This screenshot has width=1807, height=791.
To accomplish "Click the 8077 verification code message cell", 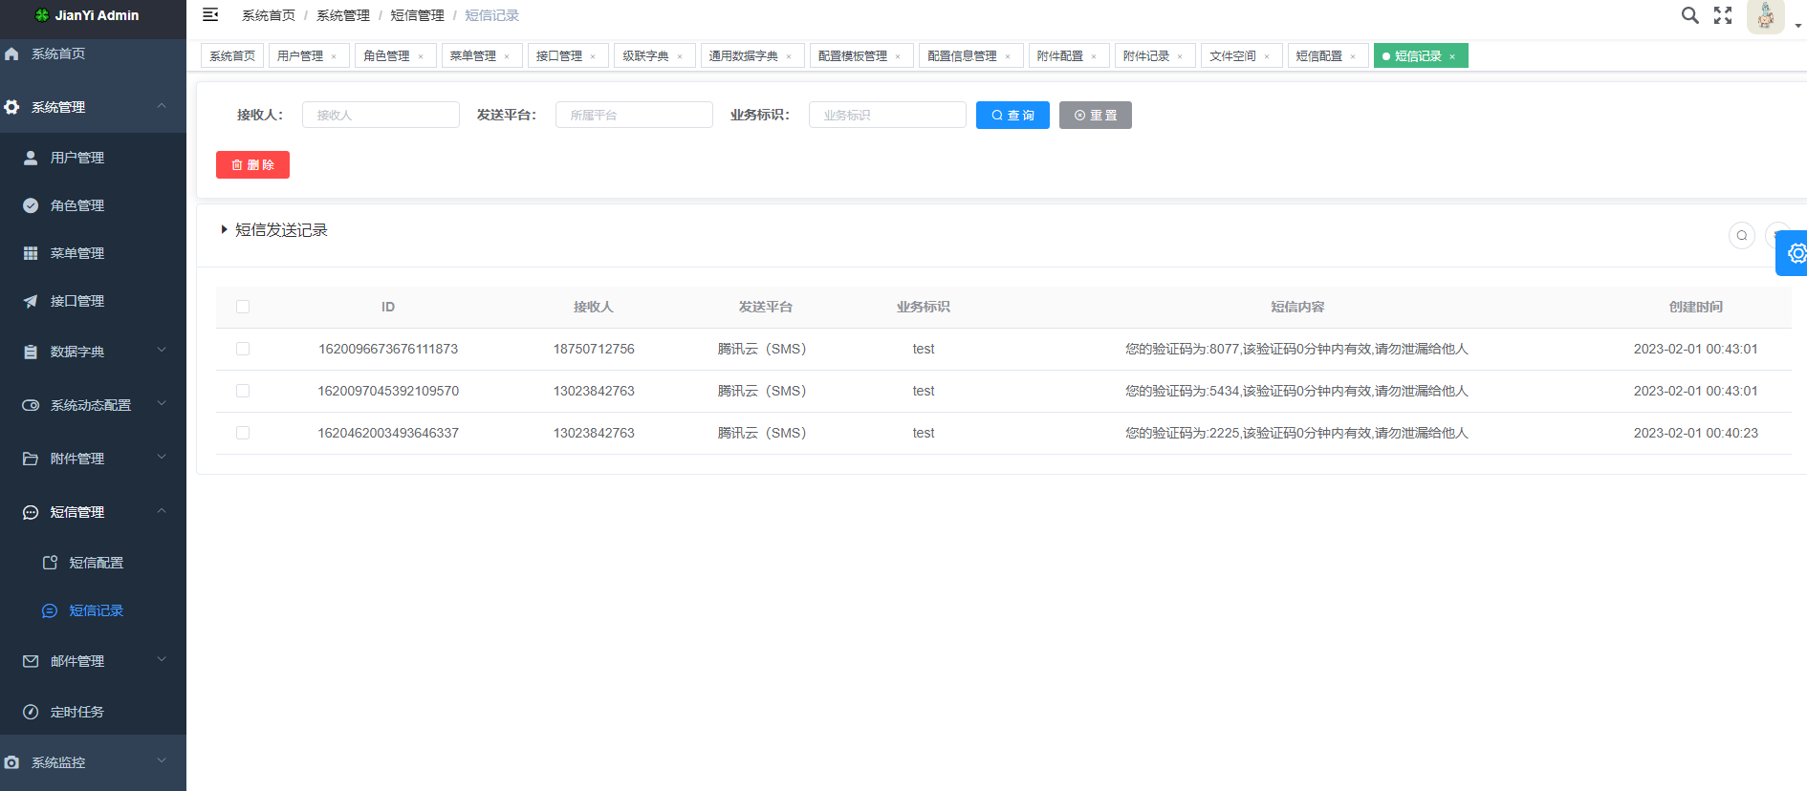I will (1296, 349).
